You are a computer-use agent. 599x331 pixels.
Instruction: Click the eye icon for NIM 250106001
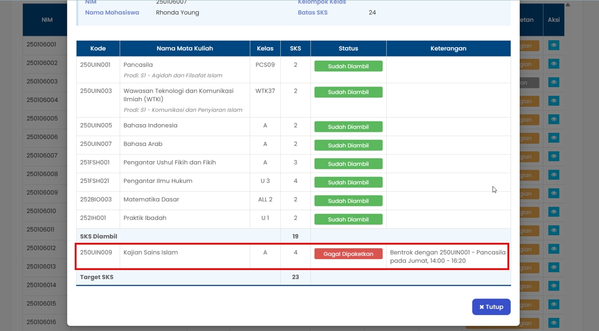(553, 46)
